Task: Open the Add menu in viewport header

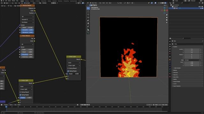Action: pos(107,3)
